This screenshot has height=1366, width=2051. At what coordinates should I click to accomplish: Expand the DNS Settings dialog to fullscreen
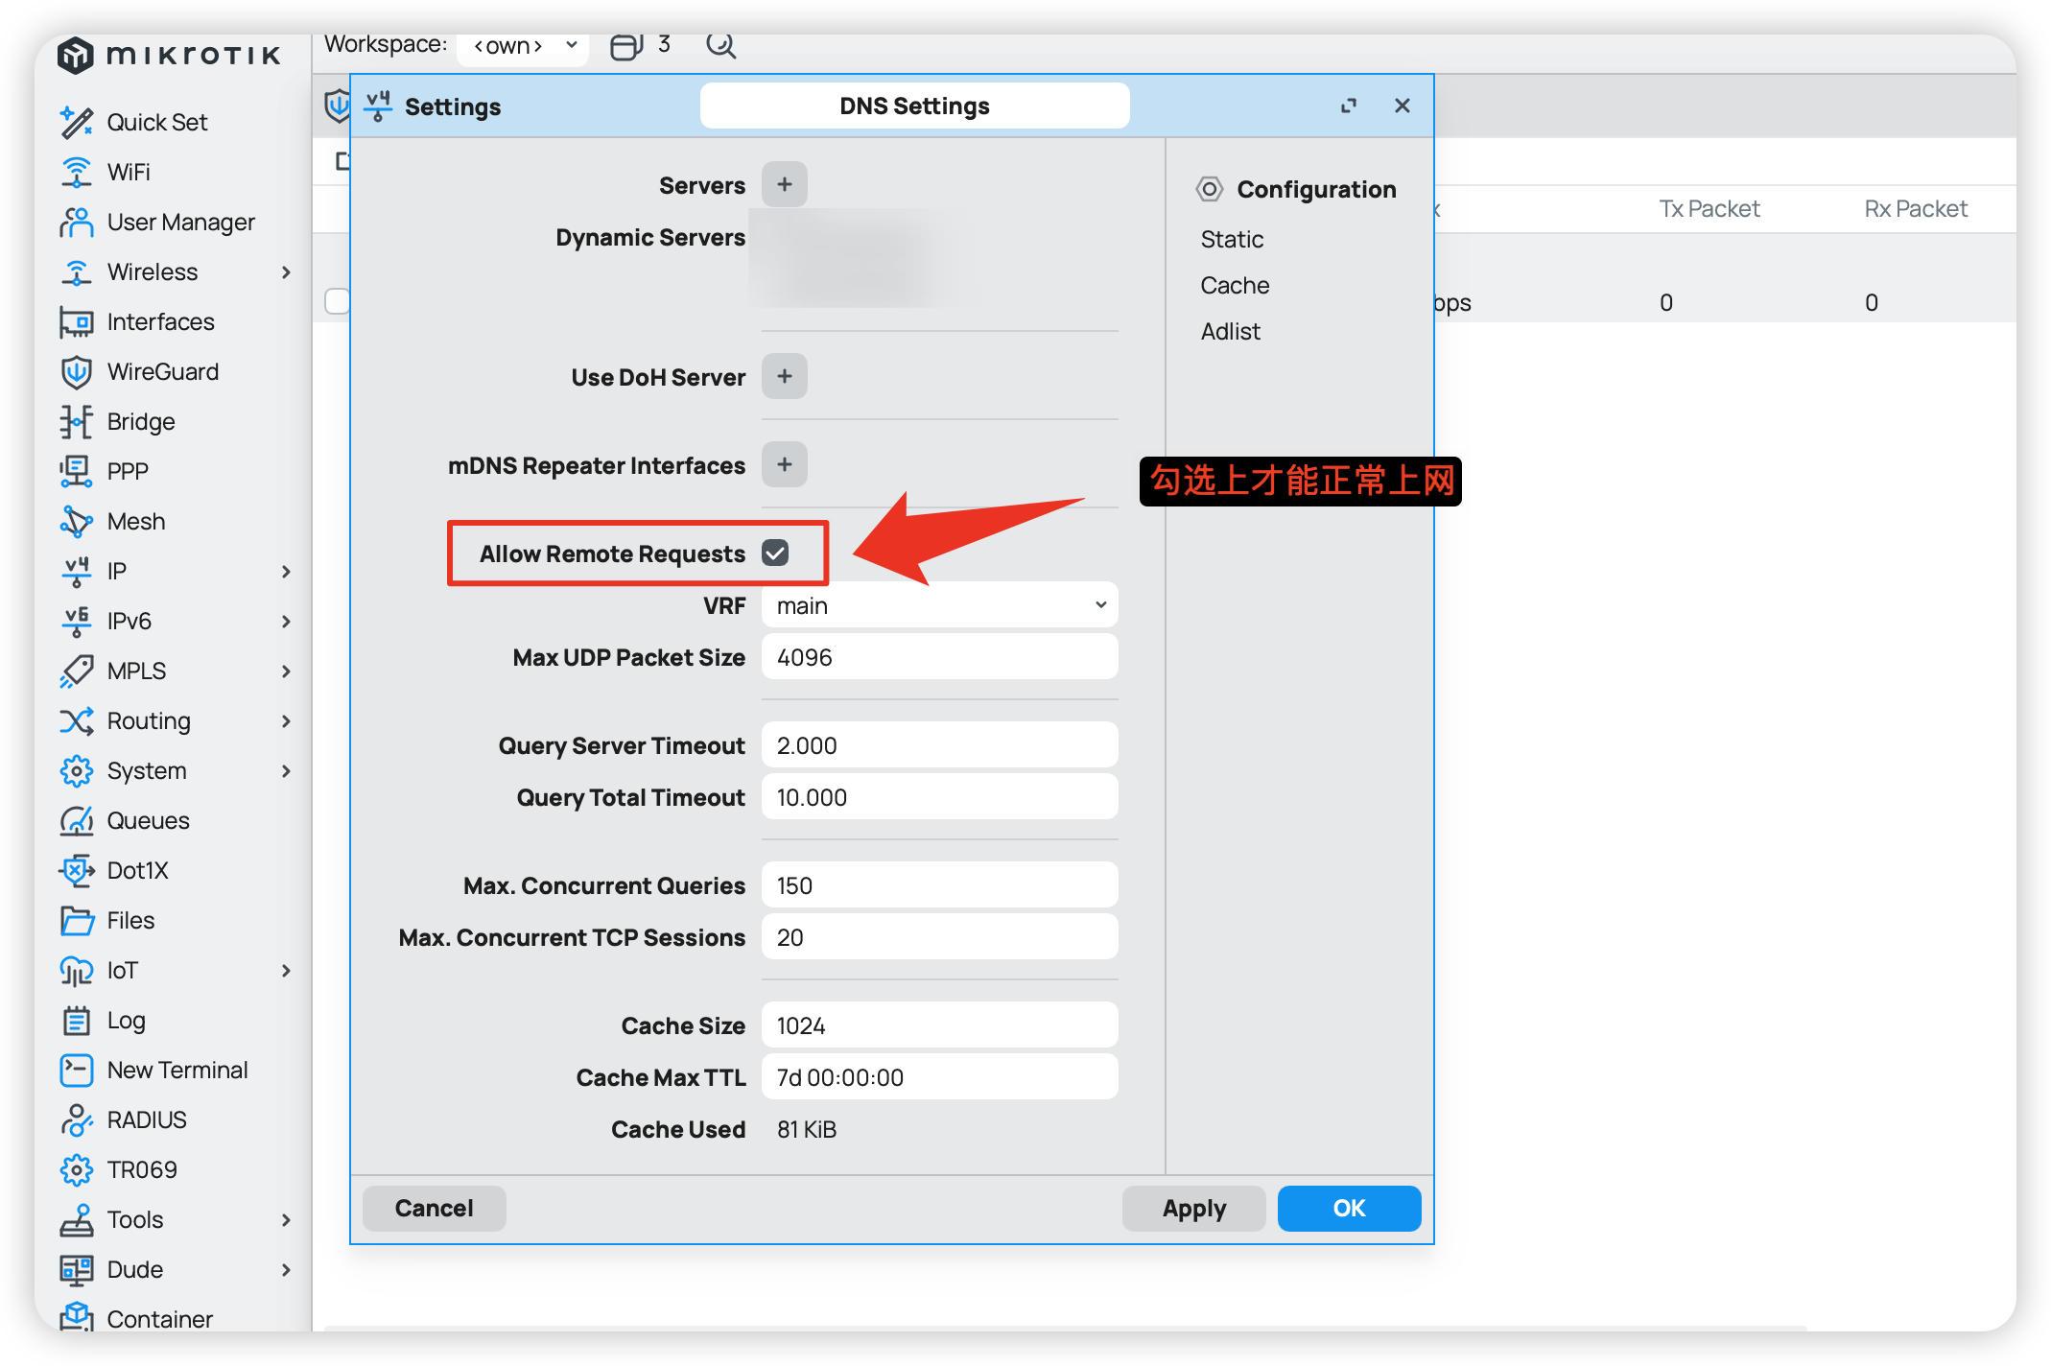[1349, 106]
